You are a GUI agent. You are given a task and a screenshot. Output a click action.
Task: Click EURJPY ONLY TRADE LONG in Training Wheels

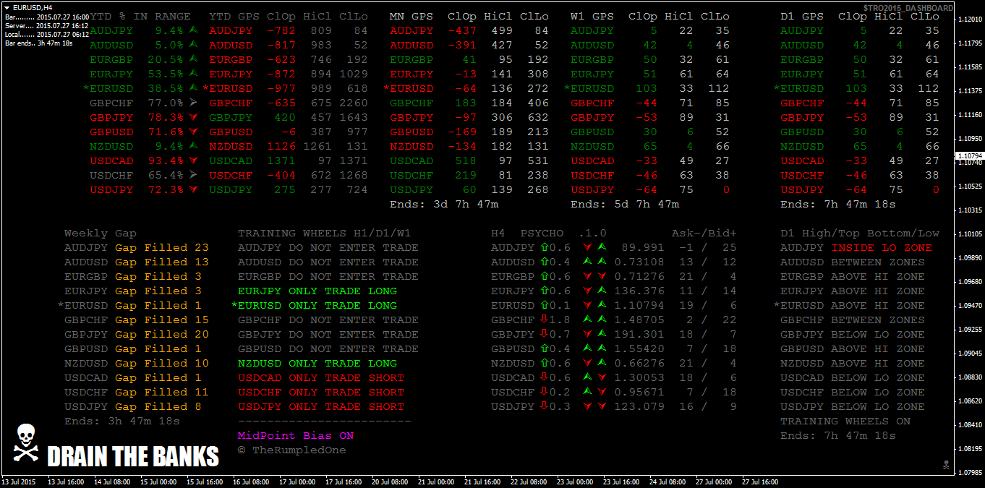tap(317, 291)
